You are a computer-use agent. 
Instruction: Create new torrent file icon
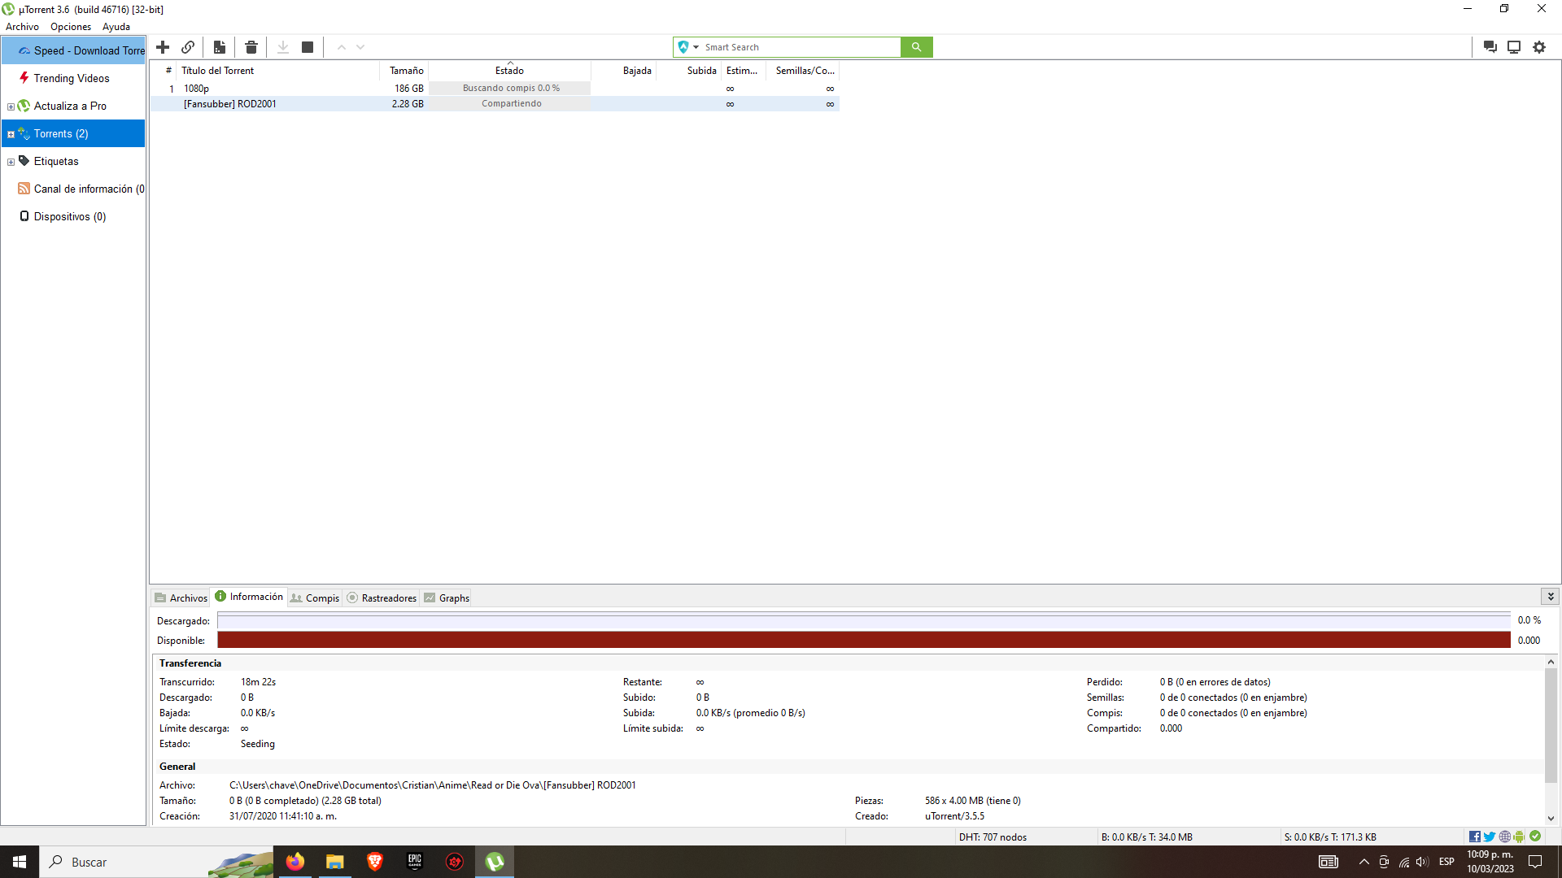pos(220,47)
